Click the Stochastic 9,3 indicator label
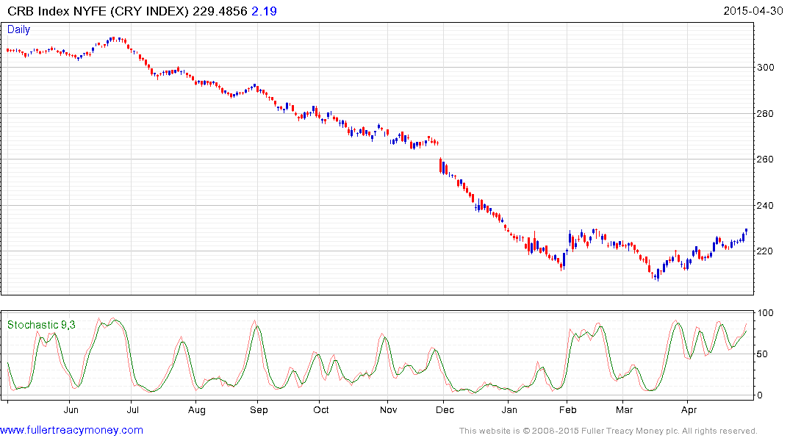 pos(41,325)
